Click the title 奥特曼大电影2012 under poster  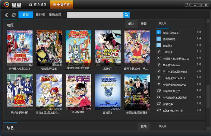point(20,69)
